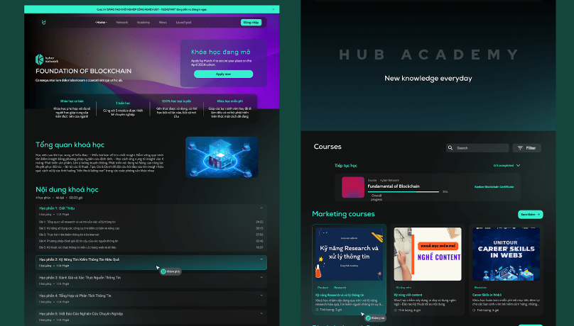This screenshot has width=574, height=326.
Task: Open the Academy nav item
Action: [x=143, y=22]
